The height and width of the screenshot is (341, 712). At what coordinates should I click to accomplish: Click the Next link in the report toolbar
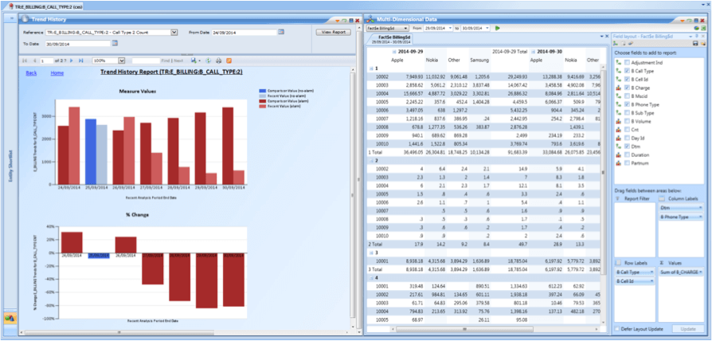(179, 61)
